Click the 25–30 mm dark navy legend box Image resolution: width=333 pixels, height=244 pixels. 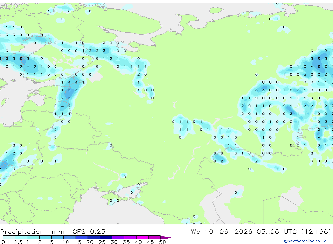(x=106, y=237)
